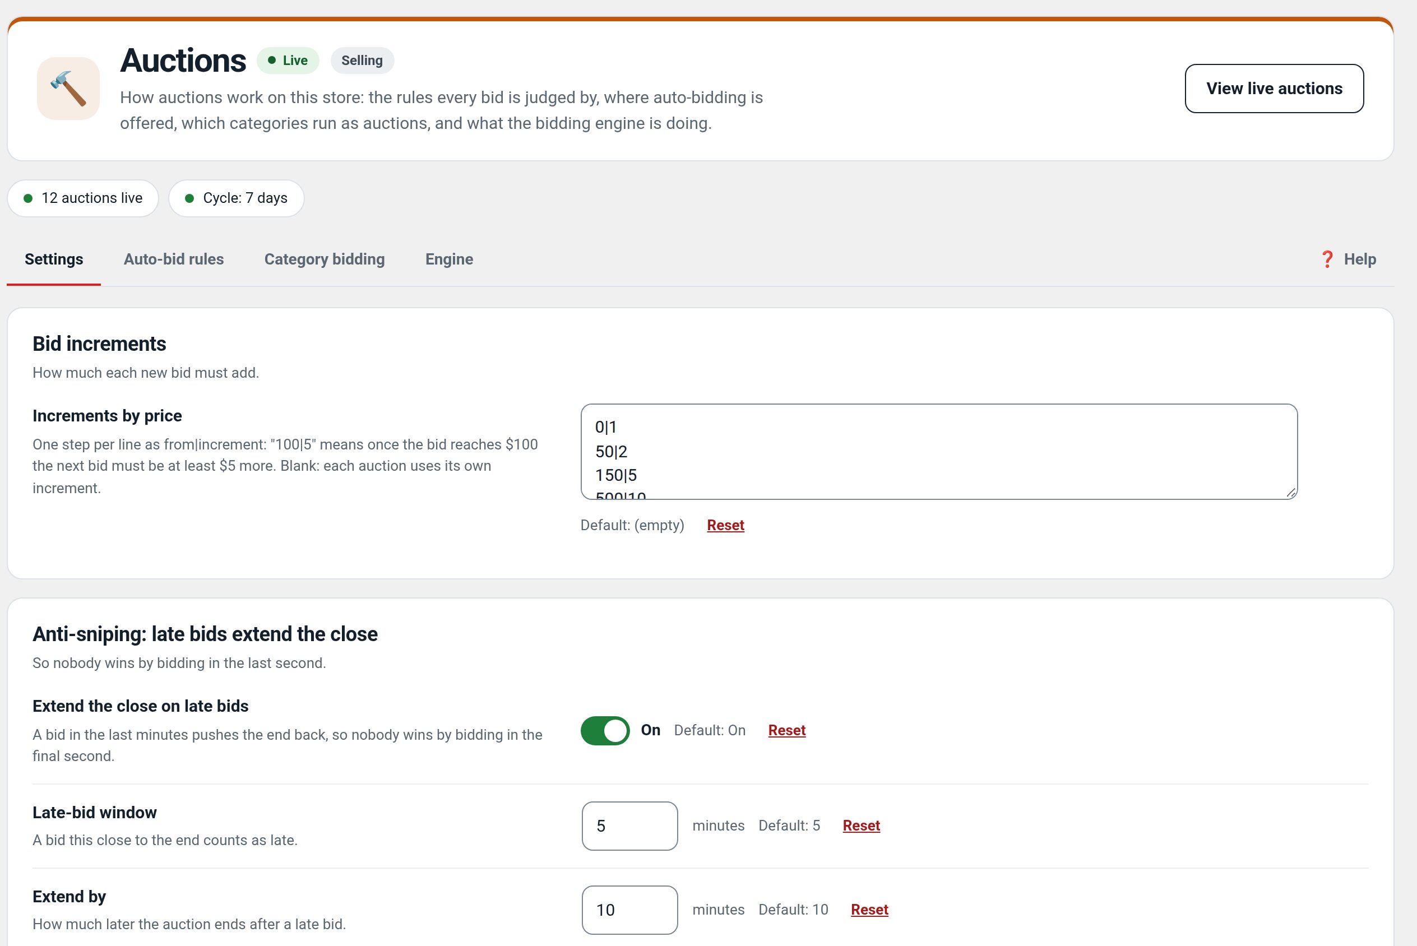
Task: Click the red question mark Help icon
Action: 1327,259
